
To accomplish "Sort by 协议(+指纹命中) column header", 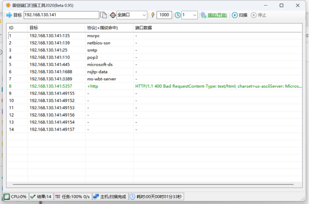I will (109, 28).
